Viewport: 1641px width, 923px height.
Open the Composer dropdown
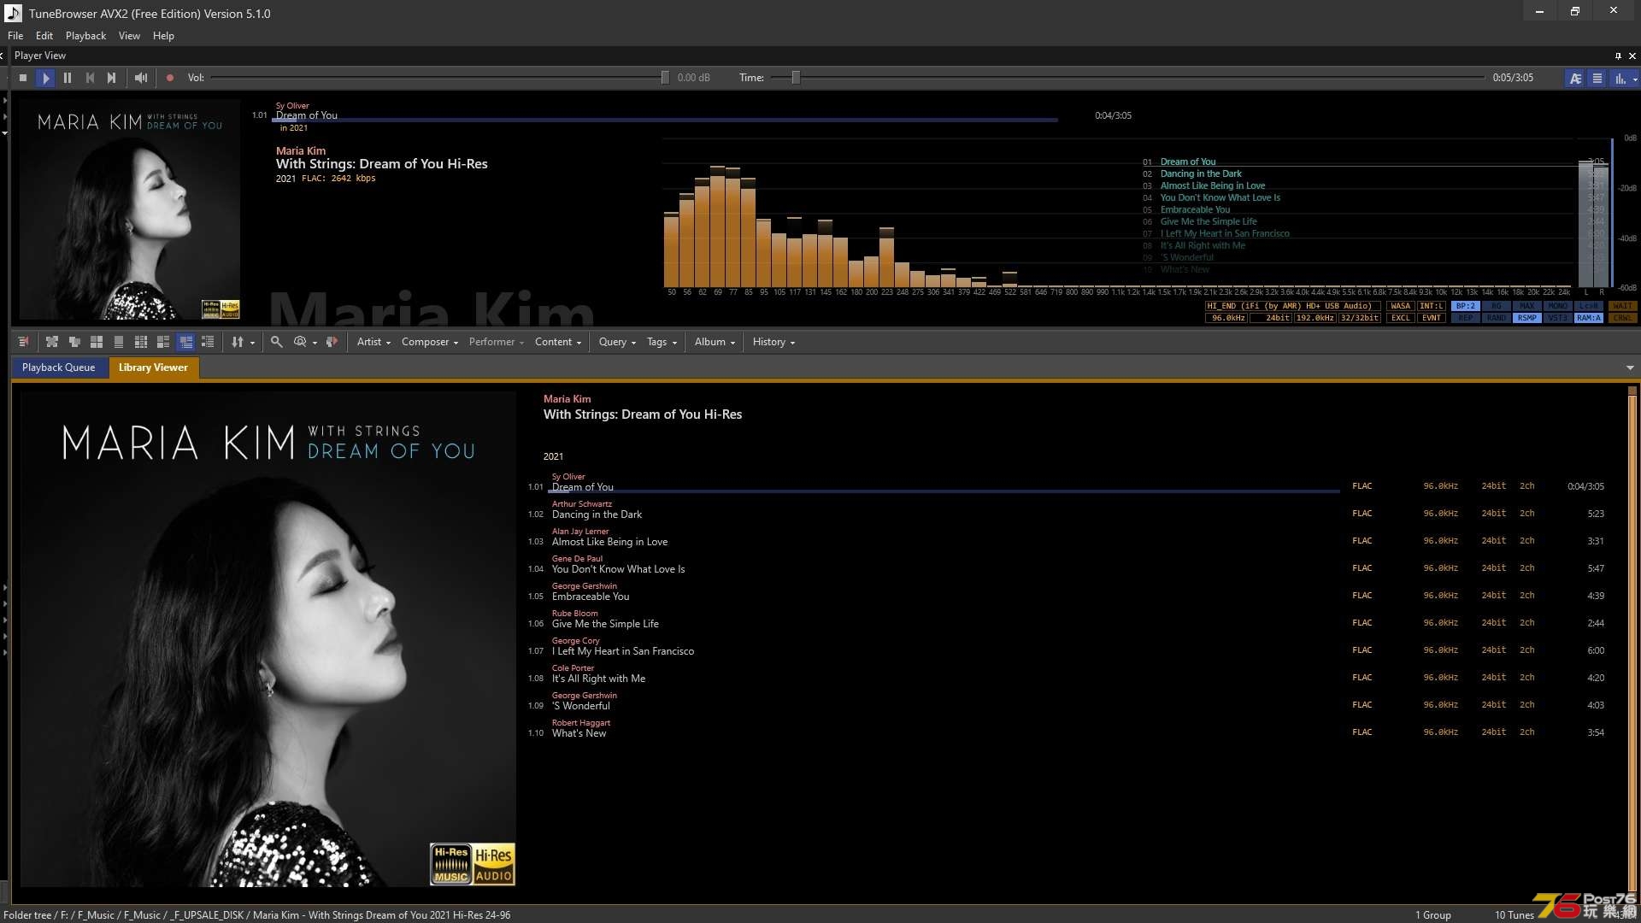[x=430, y=342]
